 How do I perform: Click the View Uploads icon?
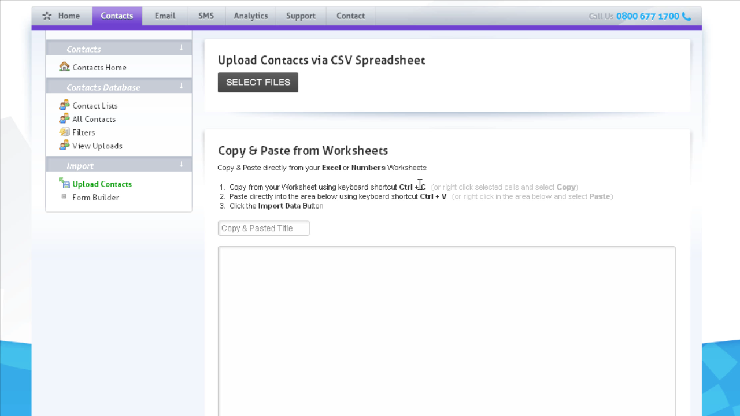(x=64, y=145)
